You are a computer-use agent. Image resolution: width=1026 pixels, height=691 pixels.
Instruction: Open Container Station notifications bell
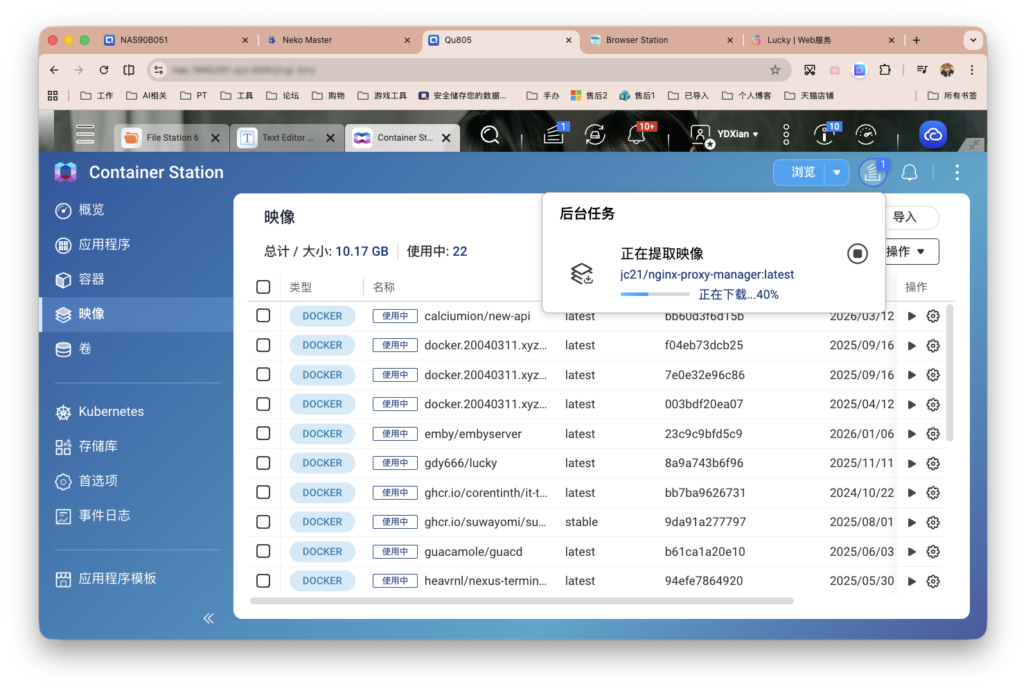coord(909,173)
